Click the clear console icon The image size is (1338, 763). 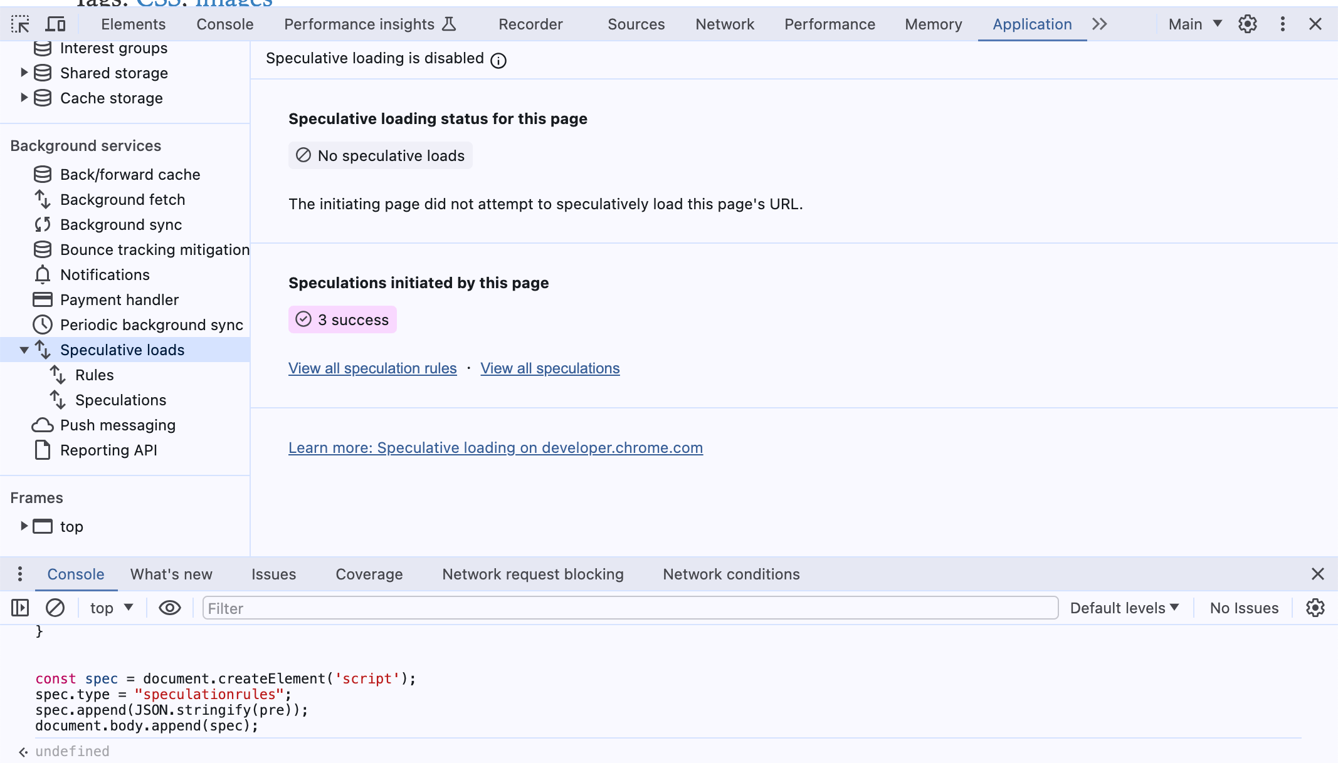point(55,608)
